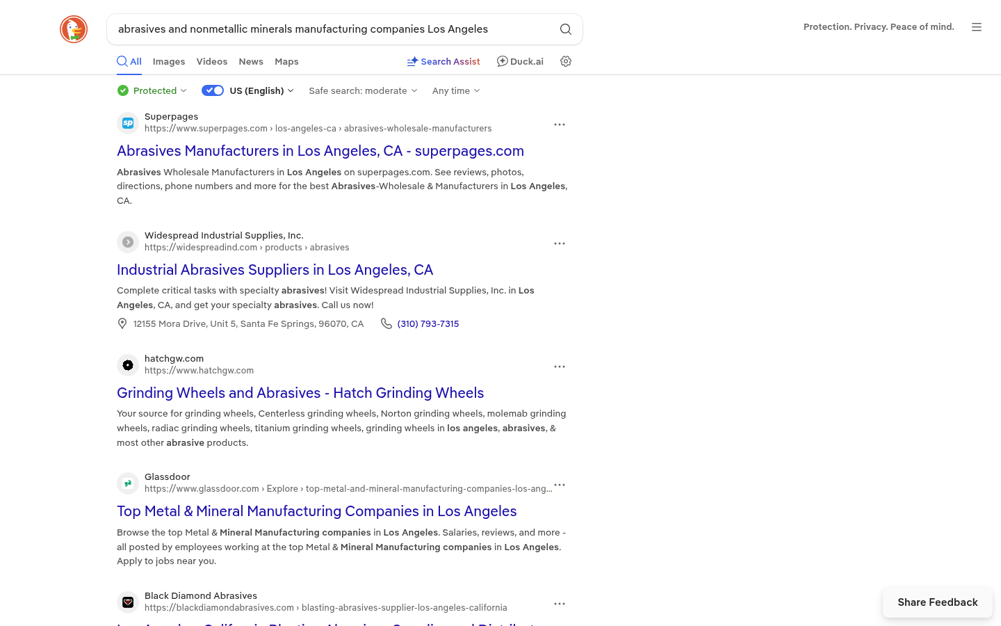Open more options for Superpages result
This screenshot has height=626, width=1001.
(x=560, y=125)
